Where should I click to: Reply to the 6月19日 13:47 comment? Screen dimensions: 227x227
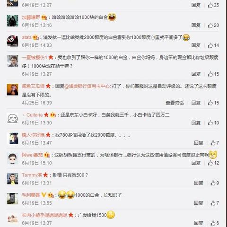point(199,143)
